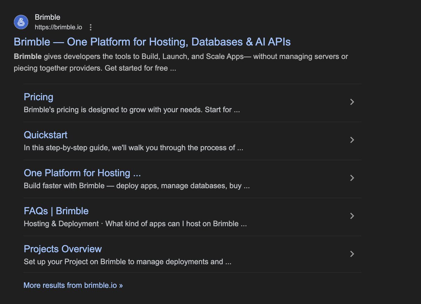Click the snippet 'Build faster with Brimble'
The height and width of the screenshot is (304, 421).
pyautogui.click(x=137, y=186)
